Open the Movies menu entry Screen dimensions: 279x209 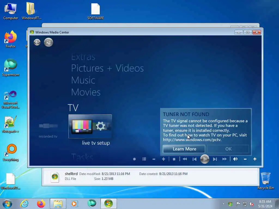click(x=86, y=92)
